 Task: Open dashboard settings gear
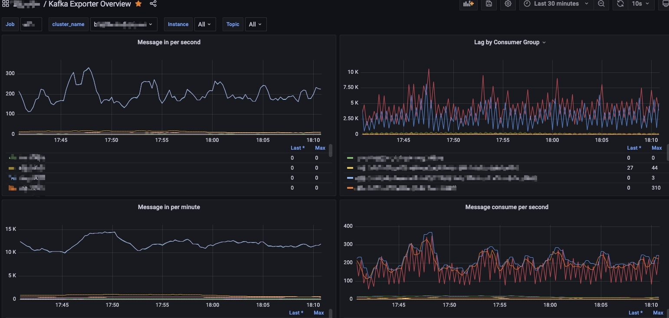[508, 4]
